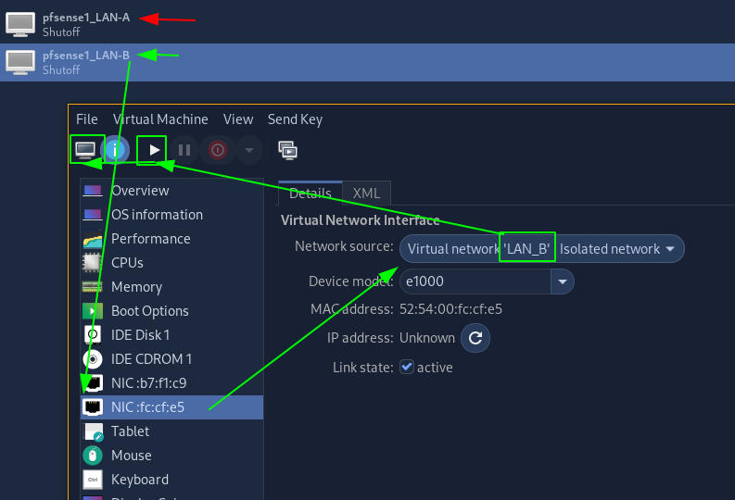This screenshot has height=500, width=735.
Task: Open the Network source dropdown
Action: click(542, 248)
